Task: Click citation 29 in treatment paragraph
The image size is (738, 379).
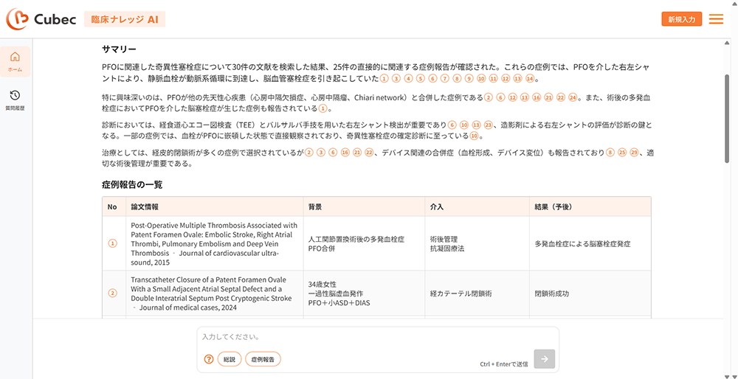Action: 634,153
